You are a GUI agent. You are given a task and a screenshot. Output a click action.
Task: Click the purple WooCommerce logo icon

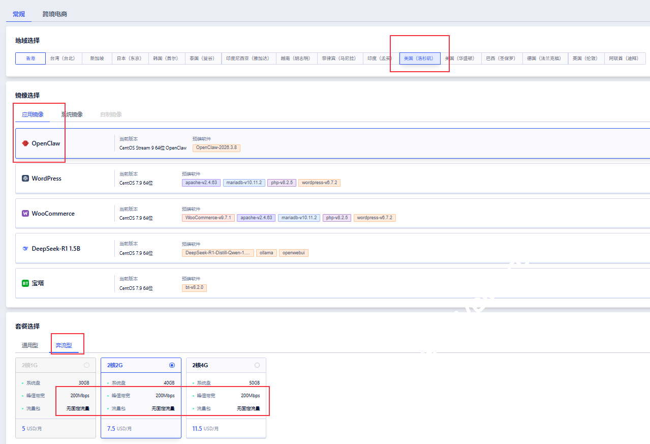(x=25, y=214)
